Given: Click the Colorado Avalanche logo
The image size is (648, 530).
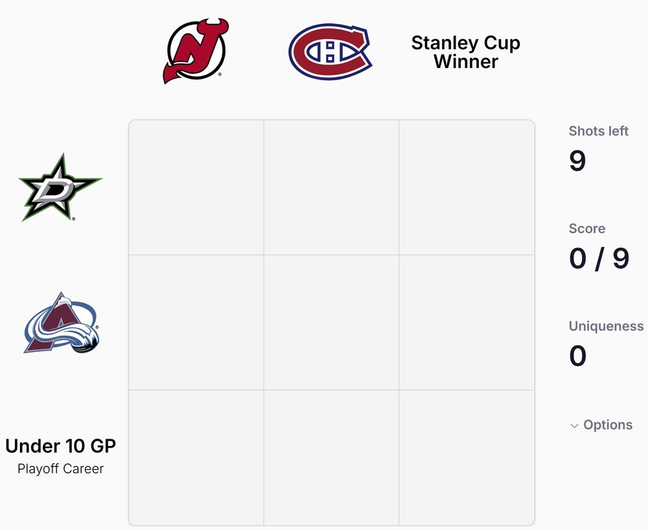Looking at the screenshot, I should click(x=61, y=323).
